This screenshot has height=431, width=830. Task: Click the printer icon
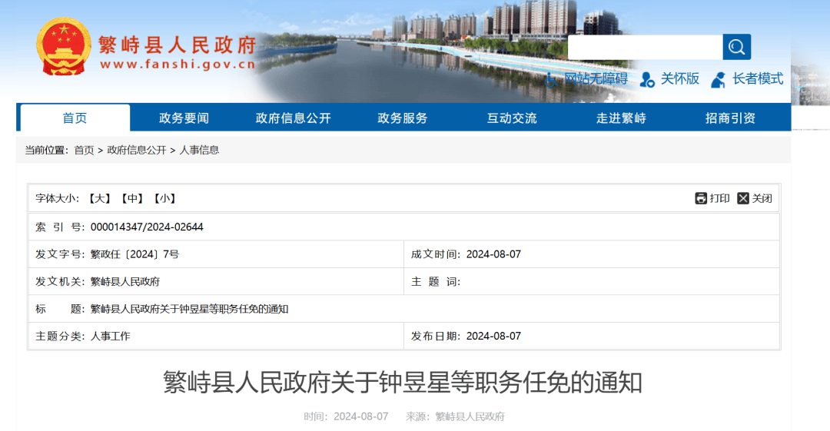[701, 198]
